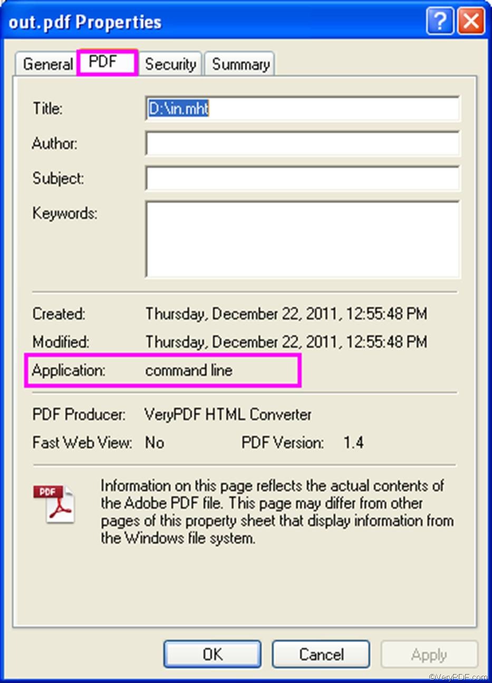Image resolution: width=492 pixels, height=683 pixels.
Task: Switch to the General tab
Action: (47, 64)
